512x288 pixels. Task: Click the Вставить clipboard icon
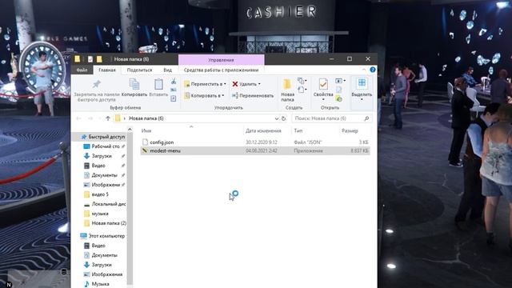click(158, 84)
